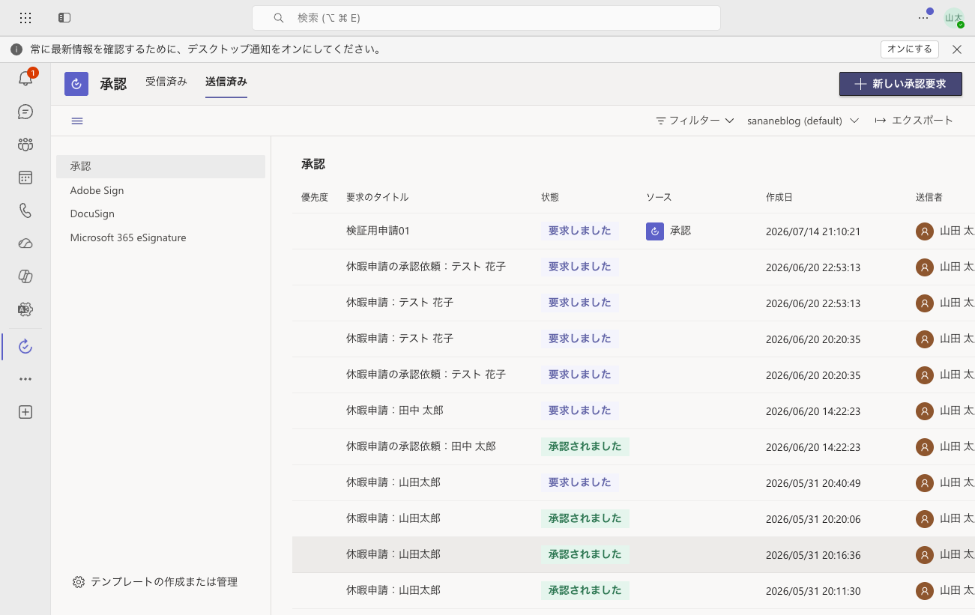
Task: Click the 送信者 column header
Action: point(929,197)
